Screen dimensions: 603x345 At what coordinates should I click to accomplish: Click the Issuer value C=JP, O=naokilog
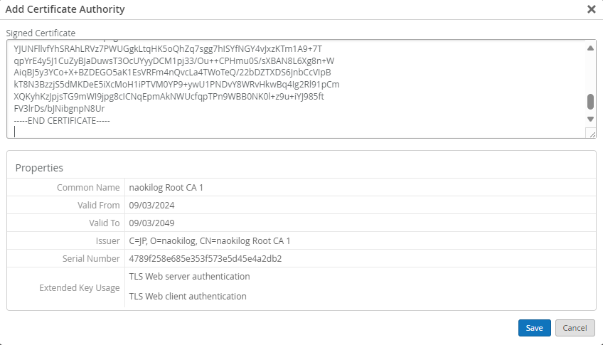coord(210,240)
